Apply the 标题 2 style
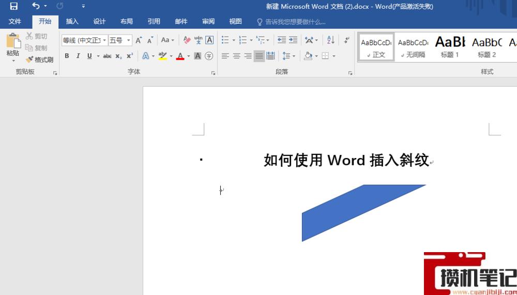 point(486,47)
